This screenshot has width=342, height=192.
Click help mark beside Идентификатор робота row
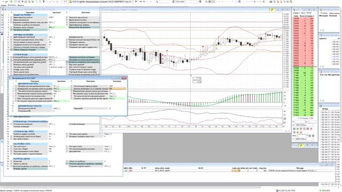coord(11,18)
